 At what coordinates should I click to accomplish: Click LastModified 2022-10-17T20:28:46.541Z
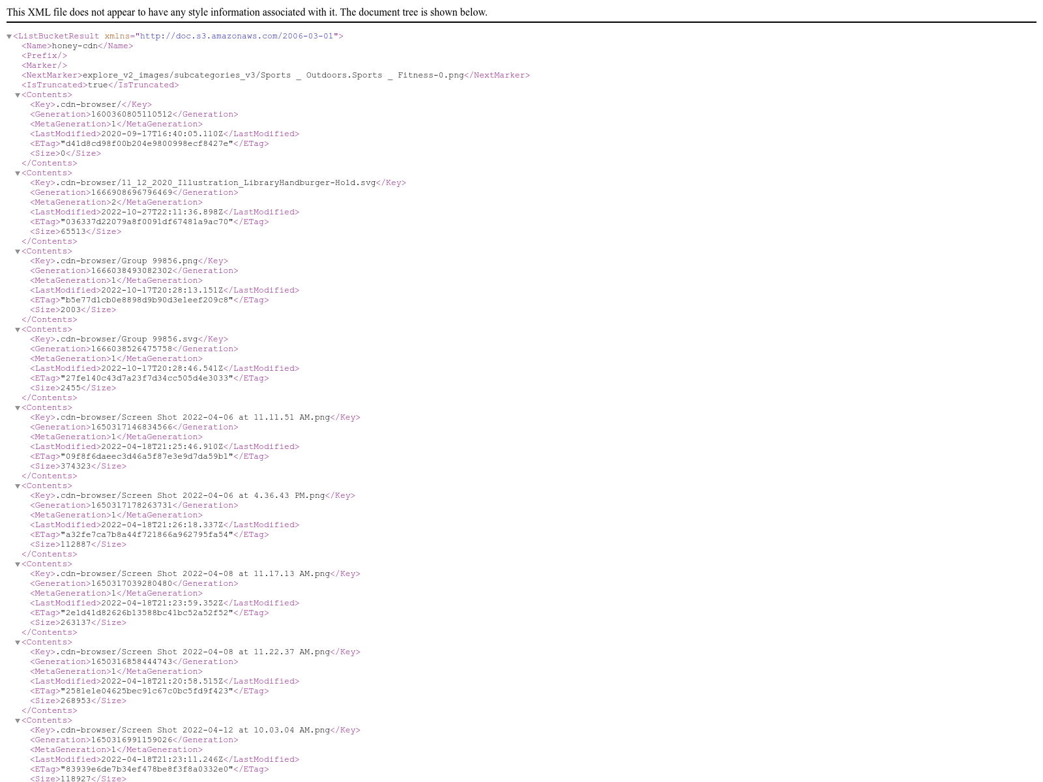click(162, 368)
